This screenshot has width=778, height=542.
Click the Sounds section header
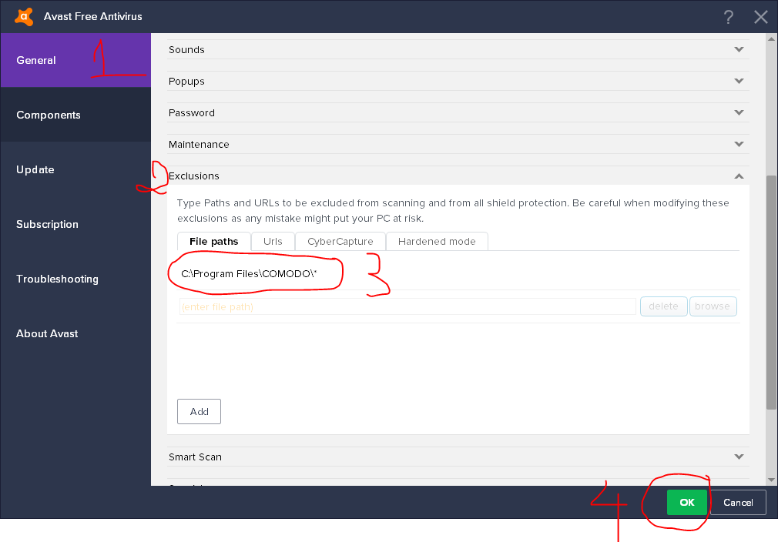point(458,49)
